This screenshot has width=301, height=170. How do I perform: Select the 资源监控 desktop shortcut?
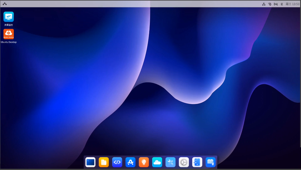point(9,17)
